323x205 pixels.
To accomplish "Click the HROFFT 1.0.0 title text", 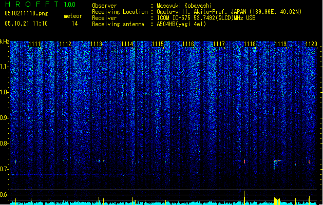I will click(x=41, y=4).
